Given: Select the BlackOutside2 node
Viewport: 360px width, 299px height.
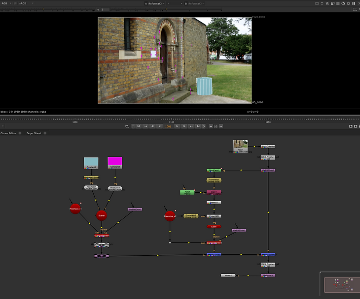Looking at the screenshot, I should point(268,146).
